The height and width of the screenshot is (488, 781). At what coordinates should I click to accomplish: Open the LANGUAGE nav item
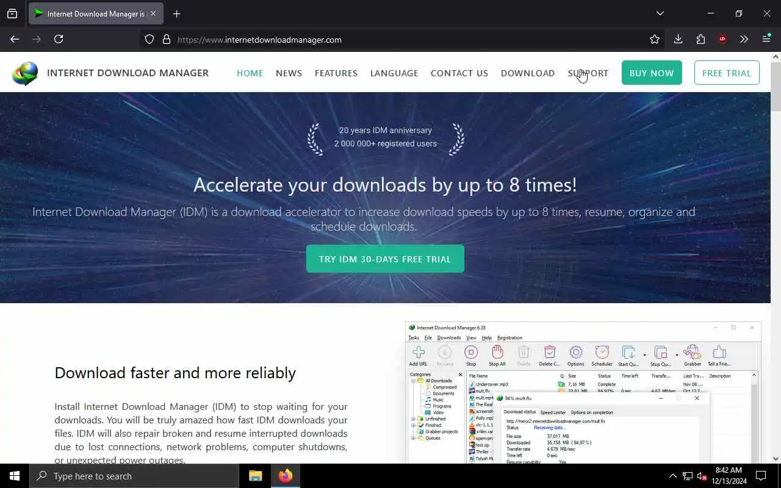(394, 73)
